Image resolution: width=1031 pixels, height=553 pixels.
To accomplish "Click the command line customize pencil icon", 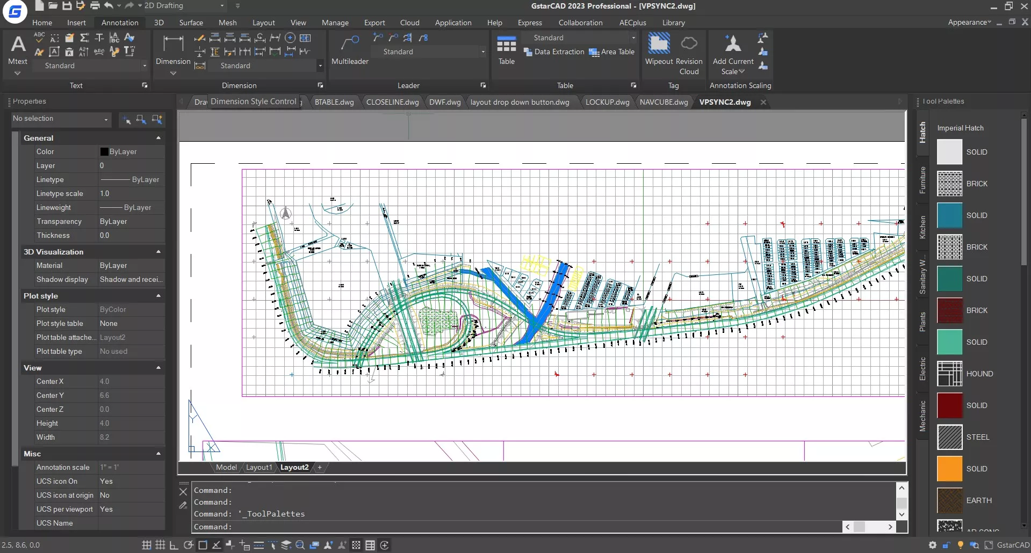I will click(183, 505).
